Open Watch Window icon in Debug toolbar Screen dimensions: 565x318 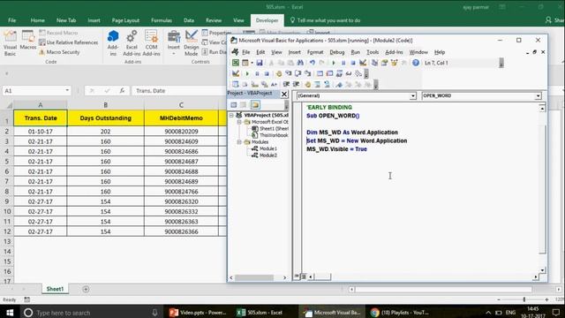(x=339, y=74)
